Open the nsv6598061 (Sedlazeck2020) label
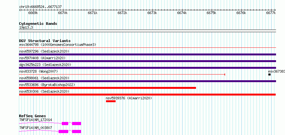The width and height of the screenshot is (285, 135). 44,78
